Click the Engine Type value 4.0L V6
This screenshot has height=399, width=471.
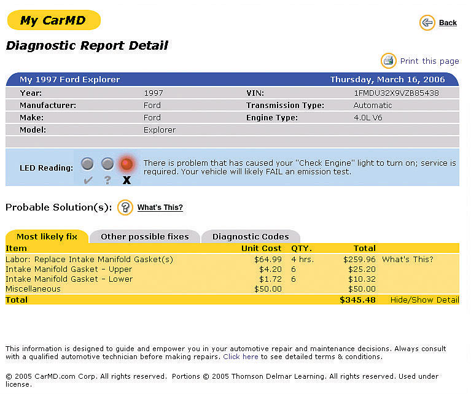(x=368, y=118)
